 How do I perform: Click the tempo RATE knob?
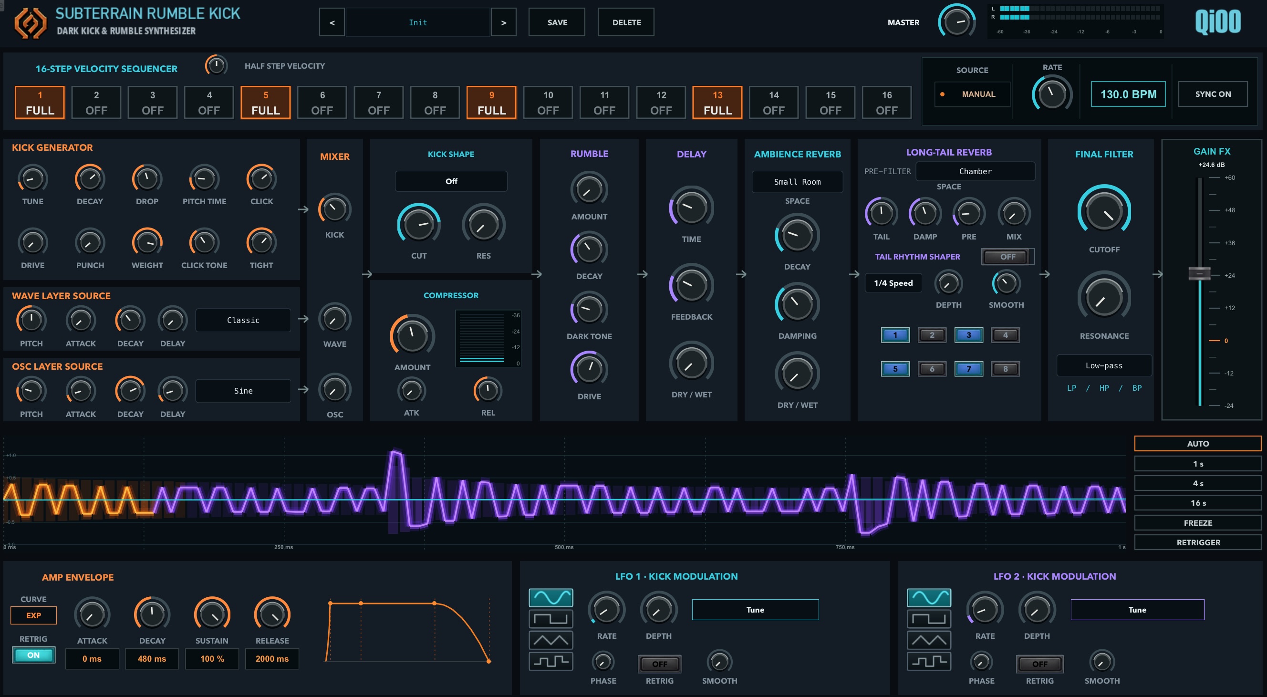point(1051,94)
